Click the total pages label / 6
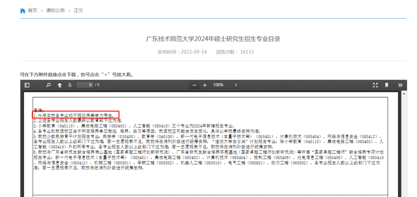The image size is (417, 197). 97,85
